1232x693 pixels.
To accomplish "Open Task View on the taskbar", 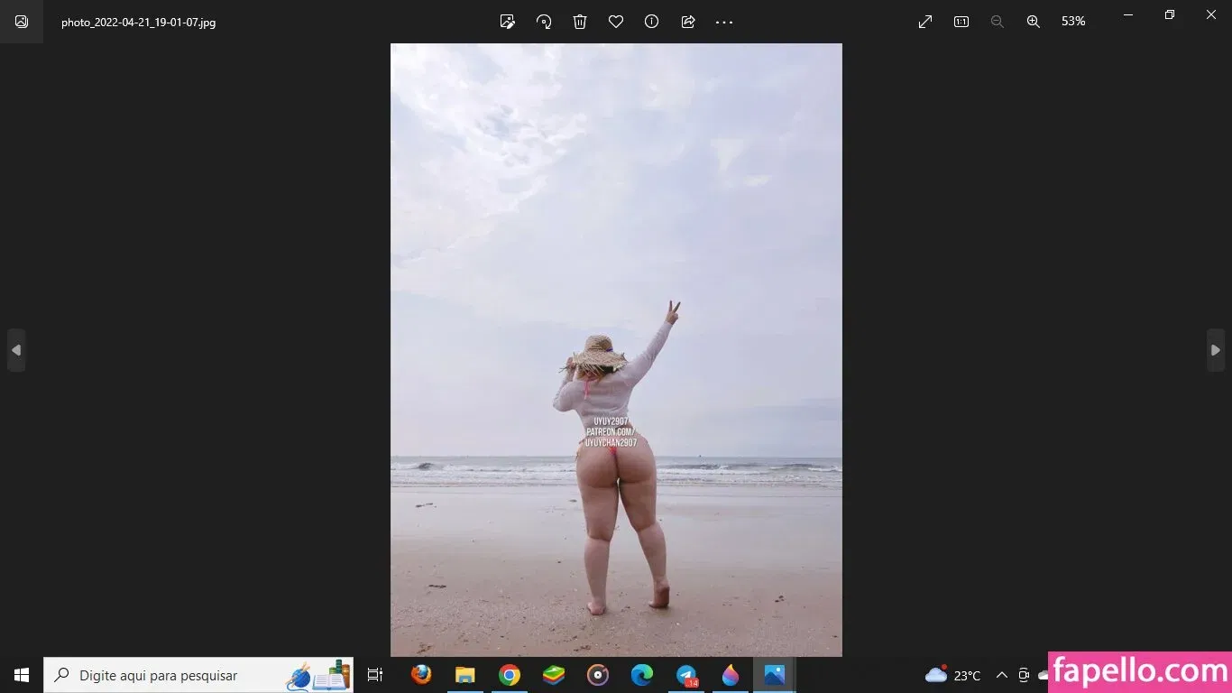I will 374,675.
